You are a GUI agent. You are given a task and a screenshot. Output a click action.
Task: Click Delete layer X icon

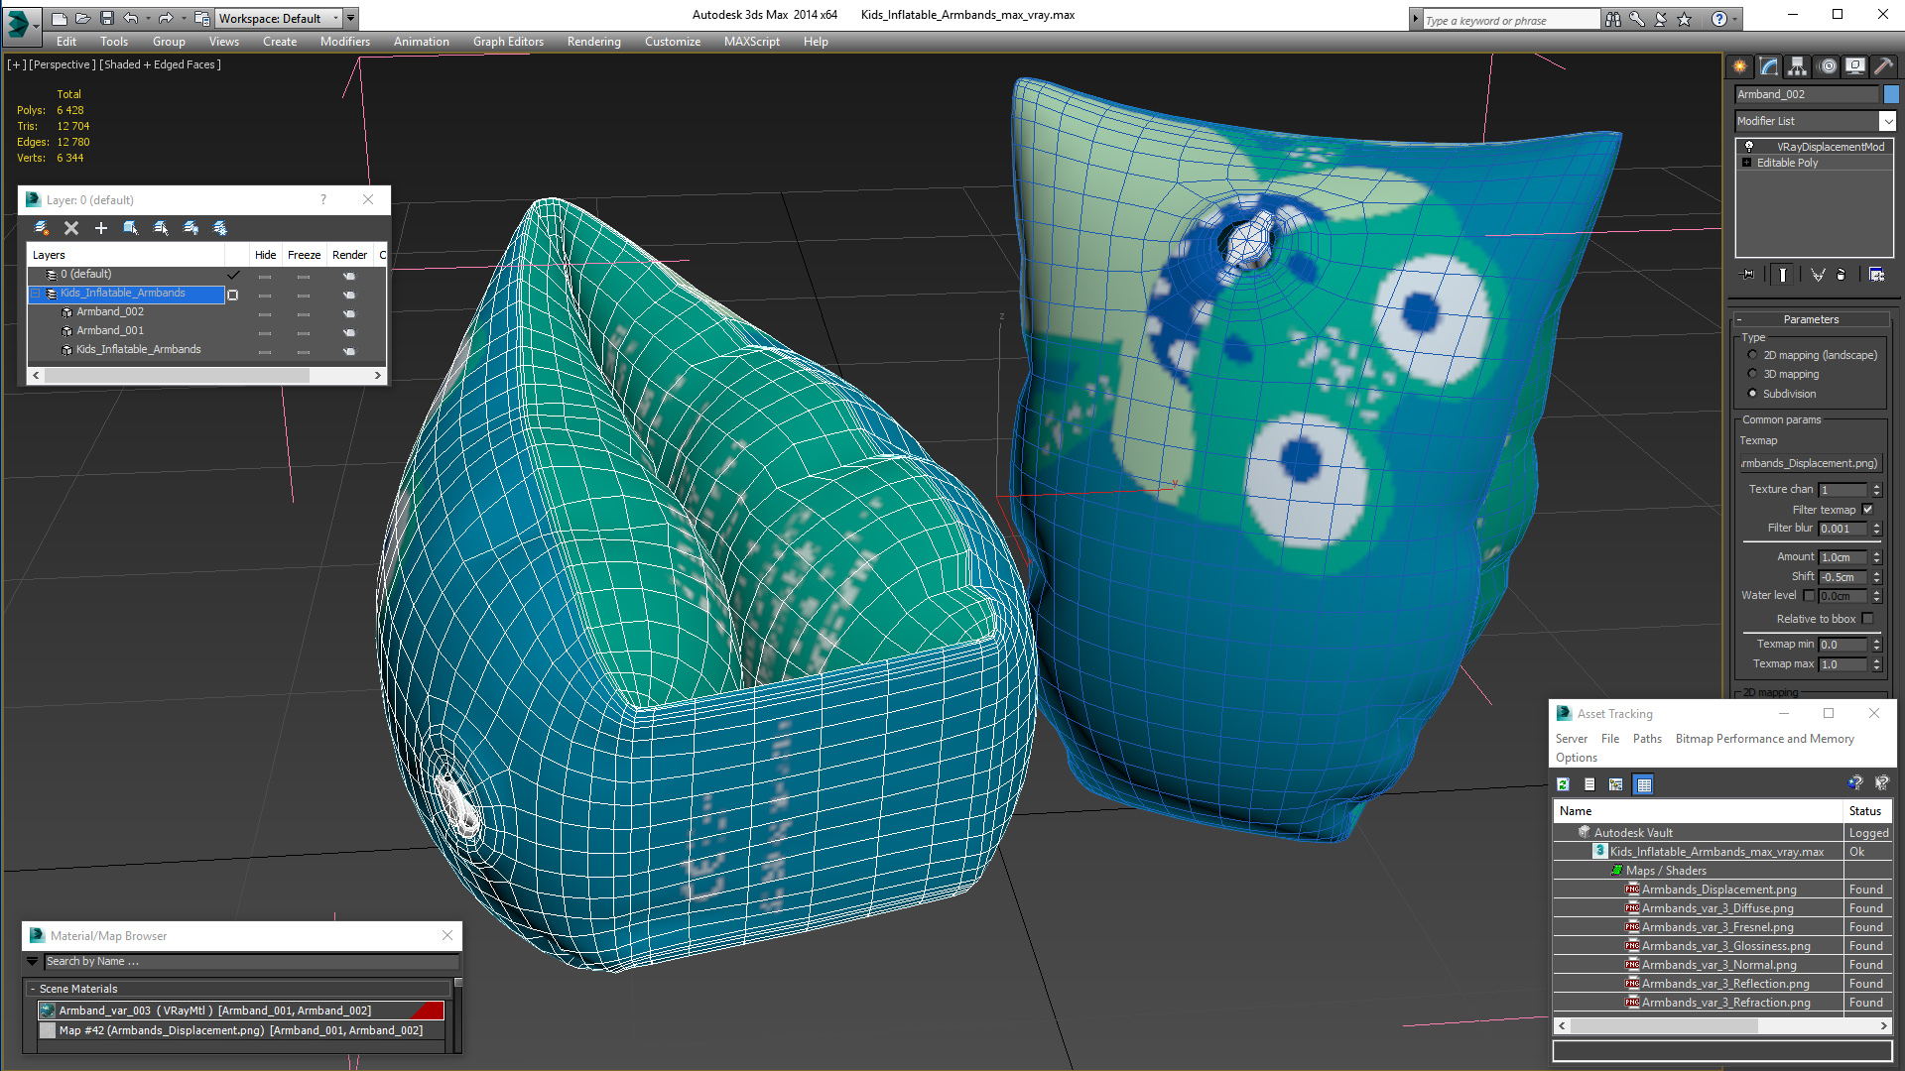click(x=71, y=228)
